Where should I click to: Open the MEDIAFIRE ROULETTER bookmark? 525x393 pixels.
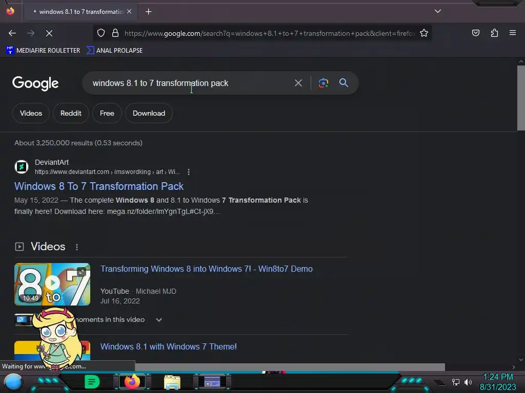pos(43,51)
